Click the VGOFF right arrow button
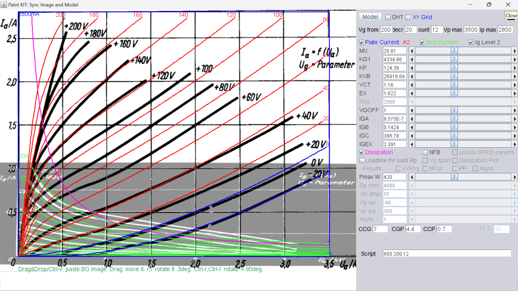The width and height of the screenshot is (518, 291). pyautogui.click(x=514, y=110)
